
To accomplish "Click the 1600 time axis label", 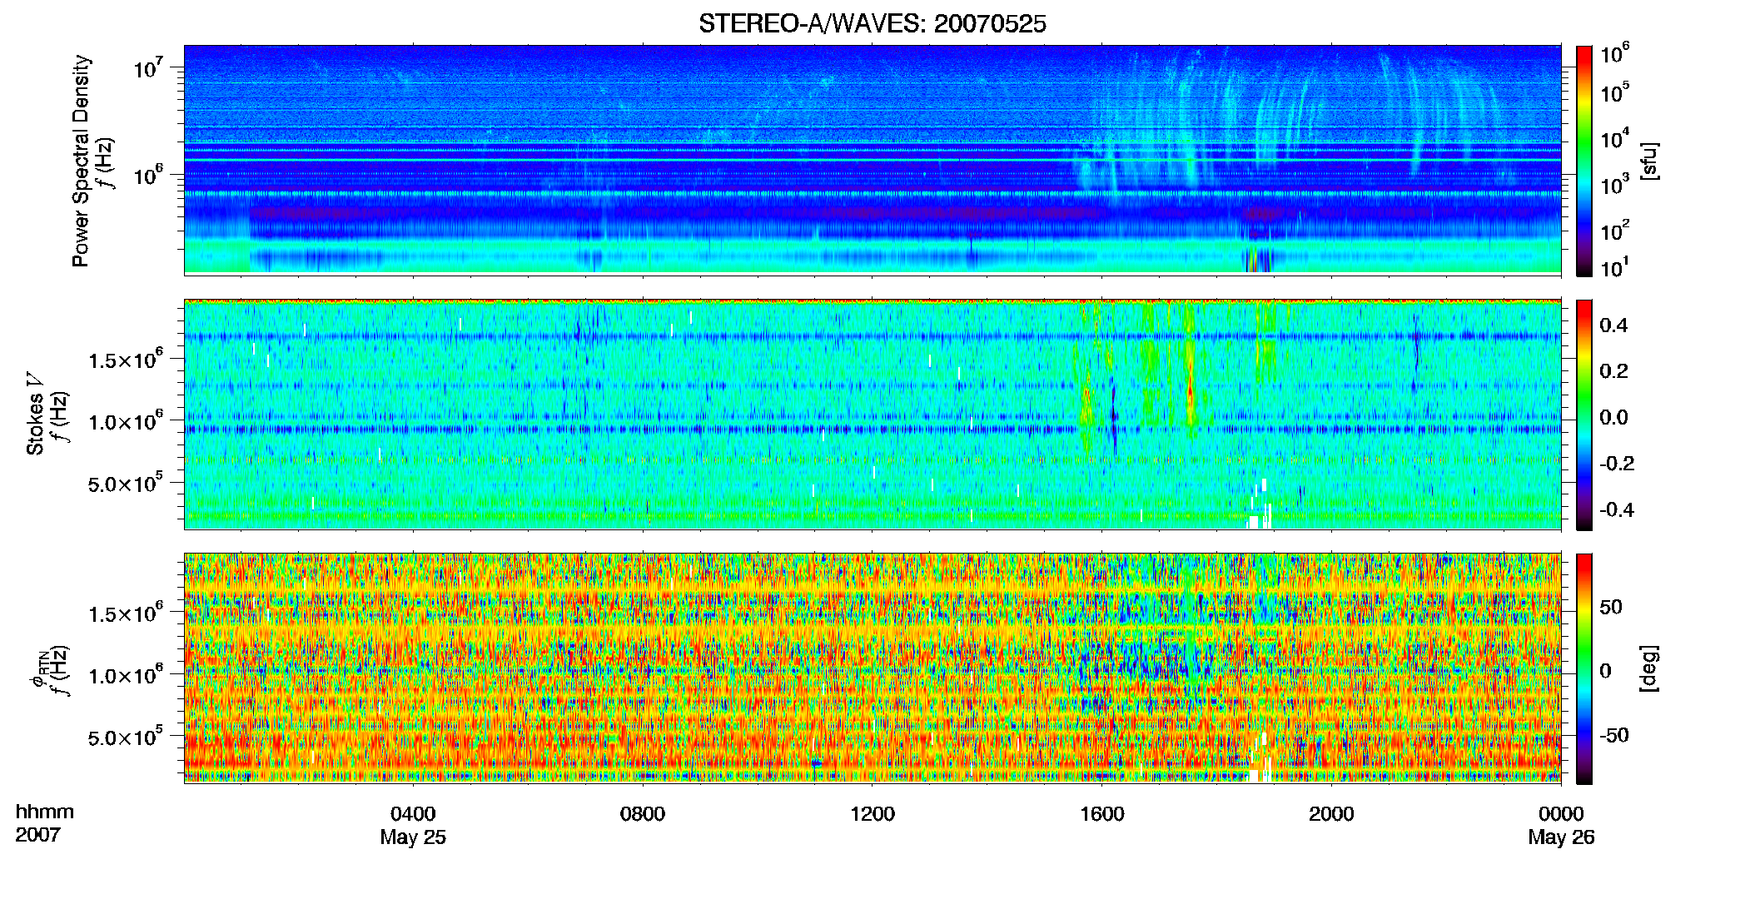I will (x=1102, y=814).
